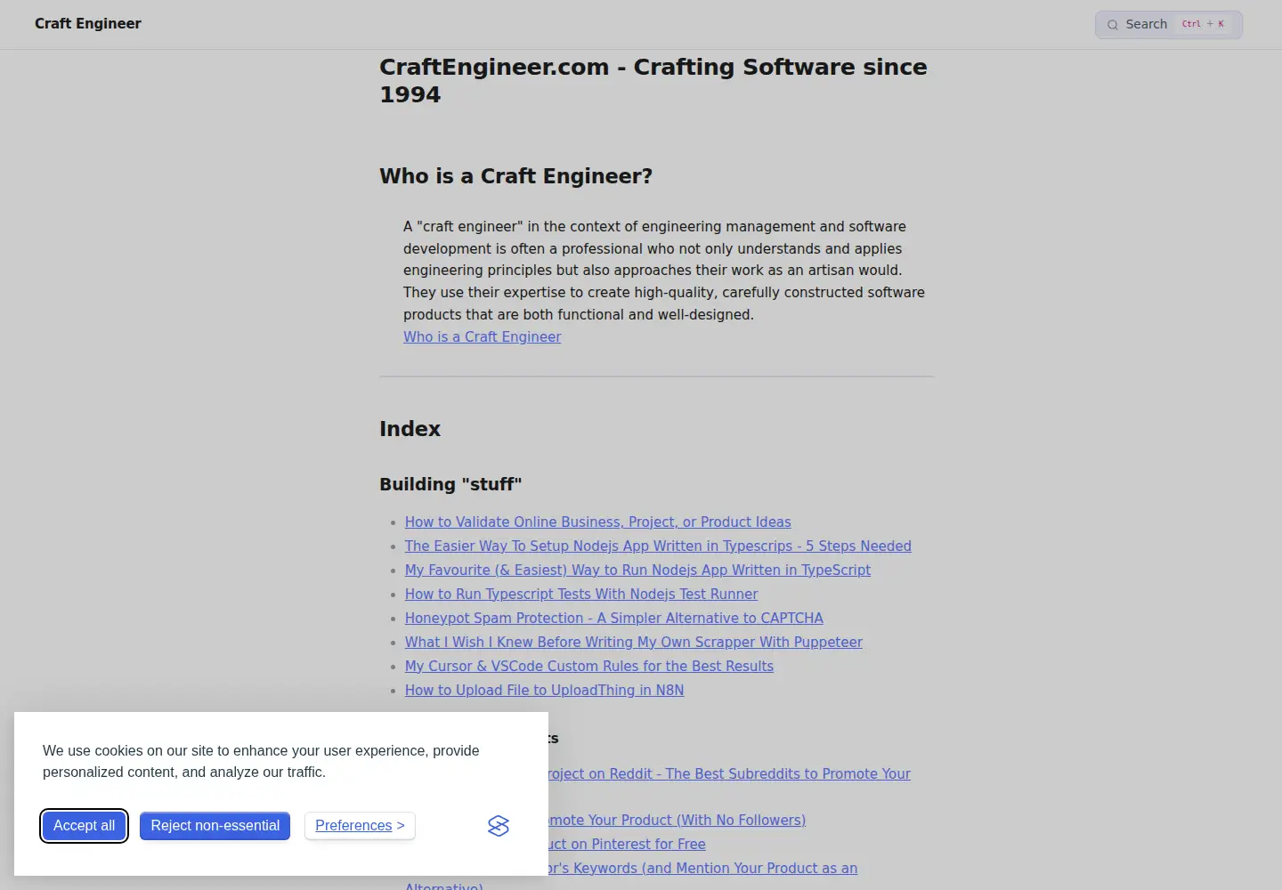Open "My Favourite (& Easiest) Way" article
1282x890 pixels.
click(x=637, y=570)
